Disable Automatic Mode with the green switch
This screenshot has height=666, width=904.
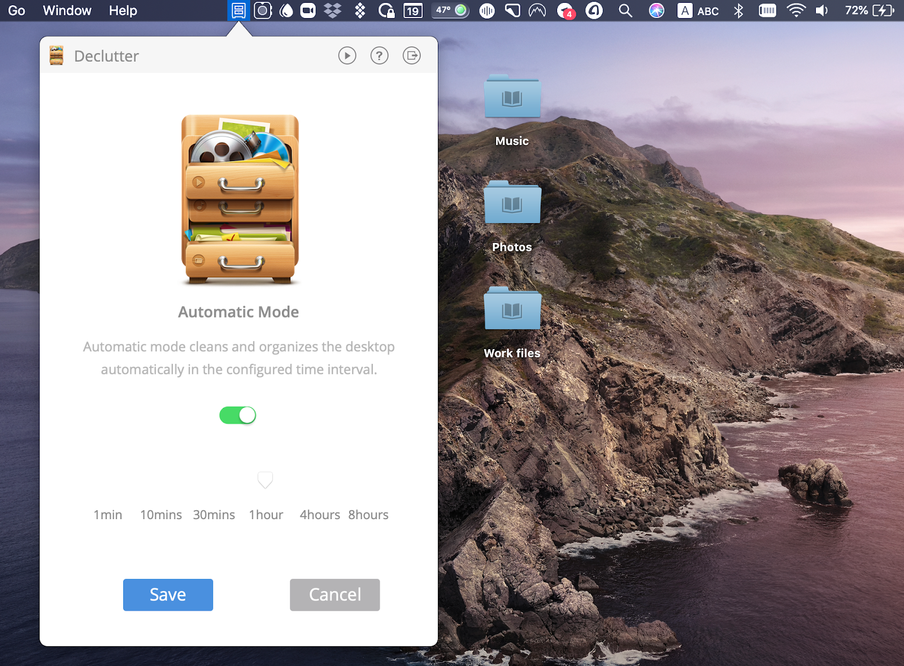[x=238, y=415]
